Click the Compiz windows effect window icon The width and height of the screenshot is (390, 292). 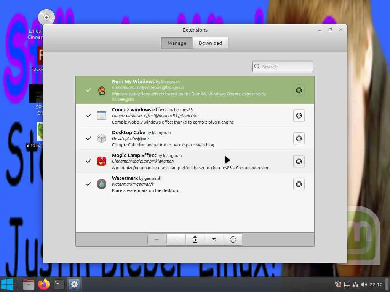(x=101, y=116)
